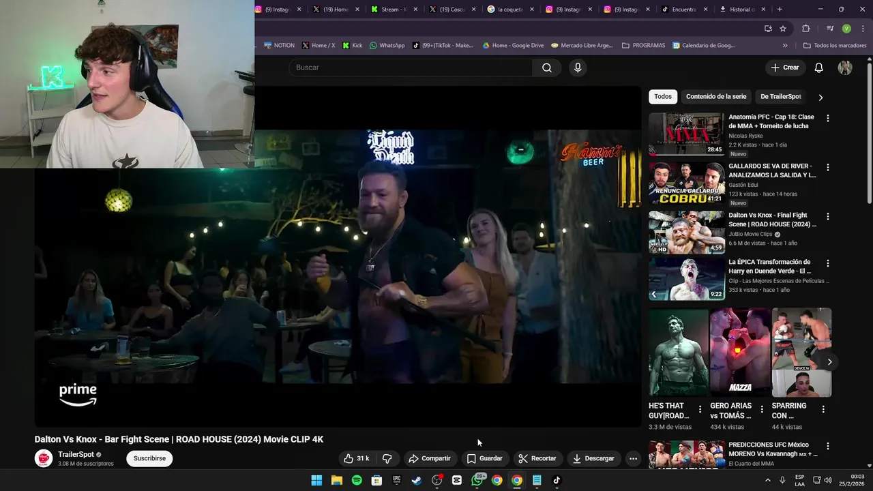The height and width of the screenshot is (491, 873).
Task: Open options for PREDICCIONES UFC México video
Action: tap(828, 446)
